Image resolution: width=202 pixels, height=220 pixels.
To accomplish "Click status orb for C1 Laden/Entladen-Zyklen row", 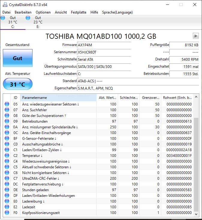I will click(7, 150).
